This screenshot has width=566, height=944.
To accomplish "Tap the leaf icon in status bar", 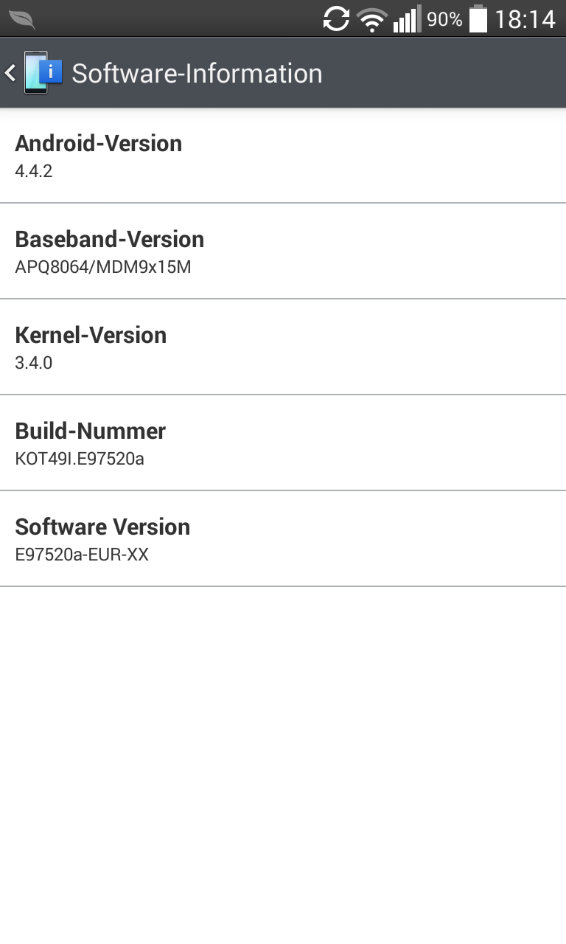I will tap(21, 19).
